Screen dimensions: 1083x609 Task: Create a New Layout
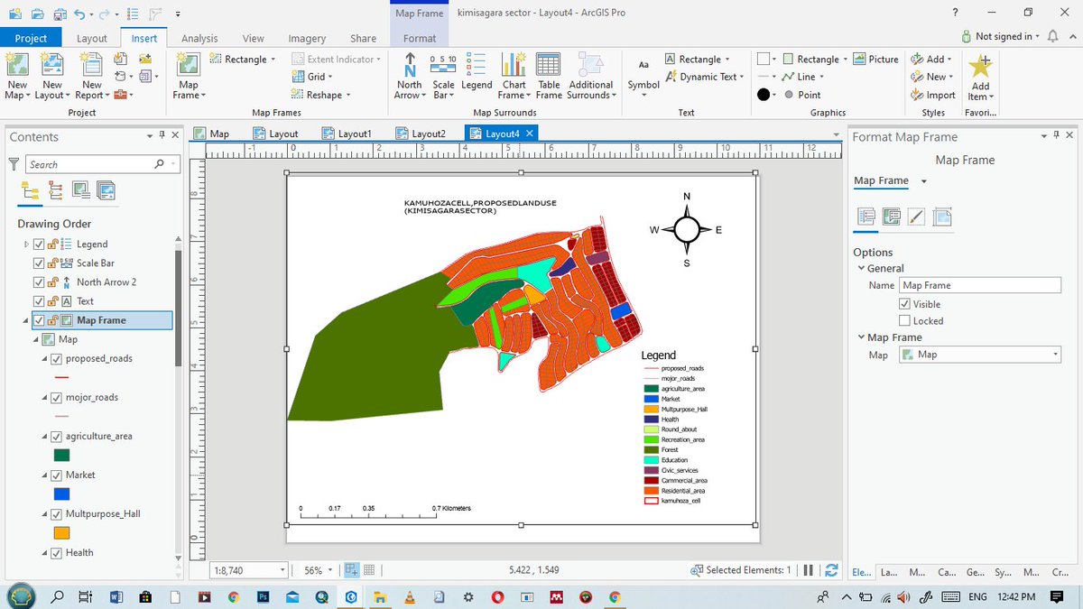pyautogui.click(x=51, y=76)
